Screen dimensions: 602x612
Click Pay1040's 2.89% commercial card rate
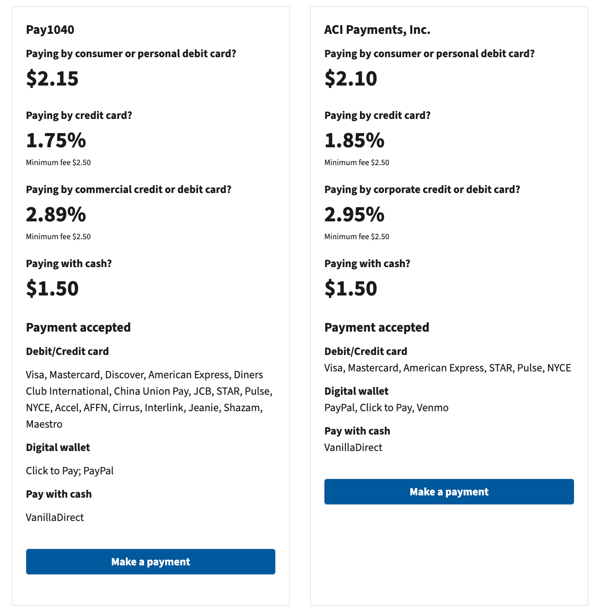click(x=56, y=215)
